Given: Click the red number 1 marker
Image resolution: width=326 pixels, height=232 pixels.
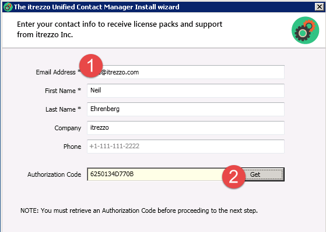Looking at the screenshot, I should [x=91, y=66].
